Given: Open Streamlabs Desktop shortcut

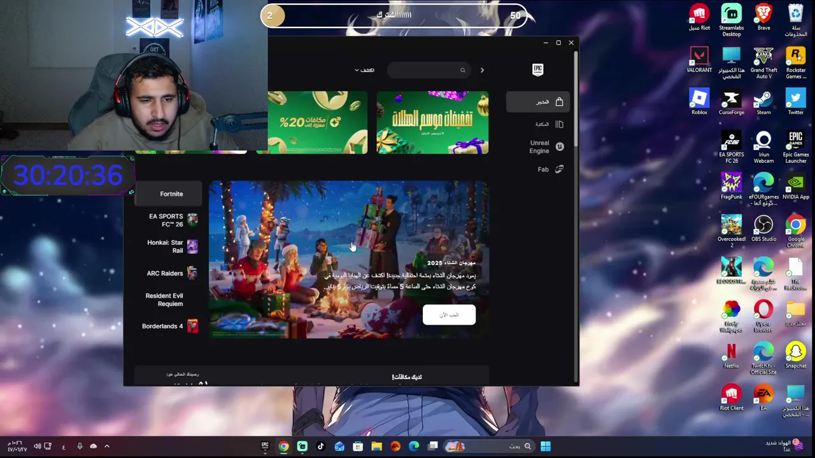Looking at the screenshot, I should click(731, 20).
